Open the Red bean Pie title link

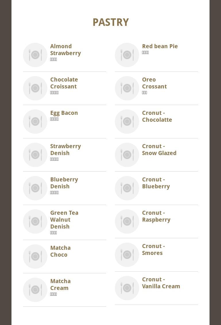(x=160, y=46)
